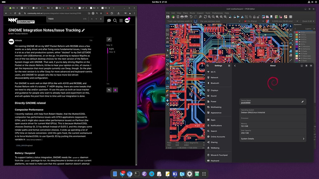The height and width of the screenshot is (179, 319).
Task: Open KiCad from the dock
Action: tap(175, 174)
